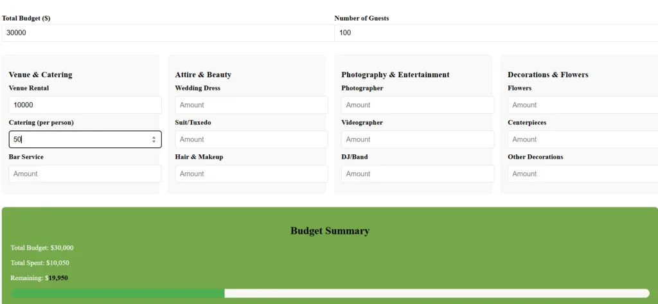Click the 'Total Budget: $30,000' summary text
Viewport: 658px width, 304px height.
42,247
